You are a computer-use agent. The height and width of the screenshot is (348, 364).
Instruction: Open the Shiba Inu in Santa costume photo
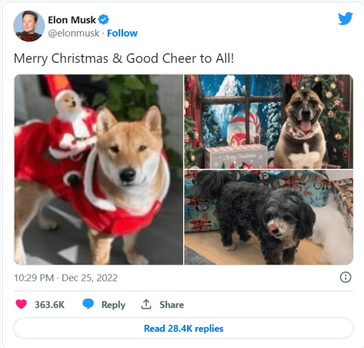(x=99, y=170)
